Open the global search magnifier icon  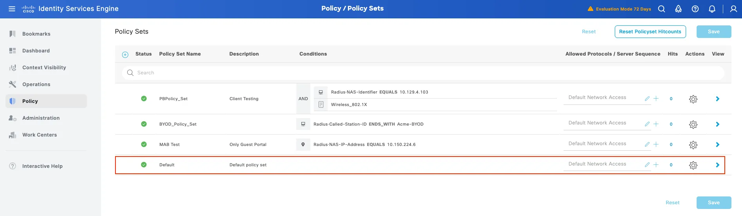click(x=661, y=9)
